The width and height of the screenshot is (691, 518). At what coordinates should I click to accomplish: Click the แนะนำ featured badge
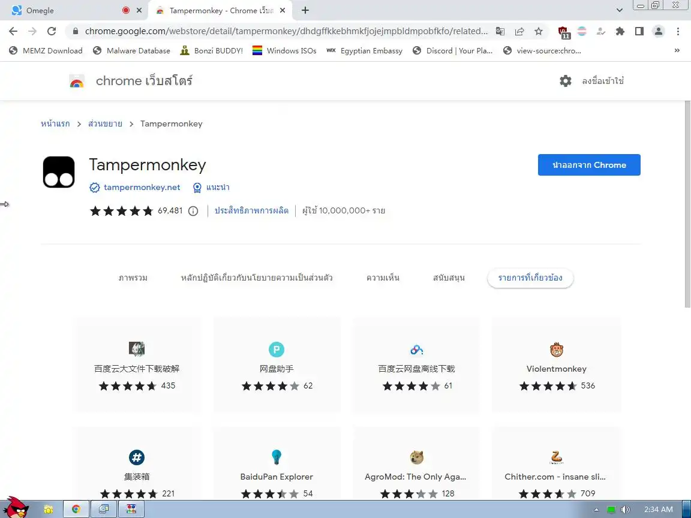(x=211, y=188)
